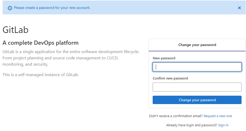Click the 'monitoring, and security.' text line

25,64
